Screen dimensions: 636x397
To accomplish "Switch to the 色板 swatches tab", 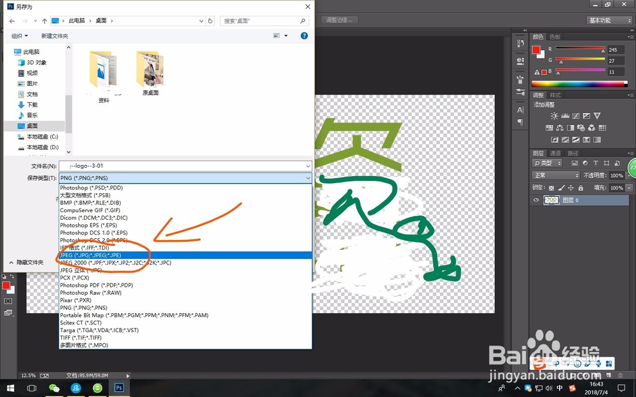I will click(555, 37).
